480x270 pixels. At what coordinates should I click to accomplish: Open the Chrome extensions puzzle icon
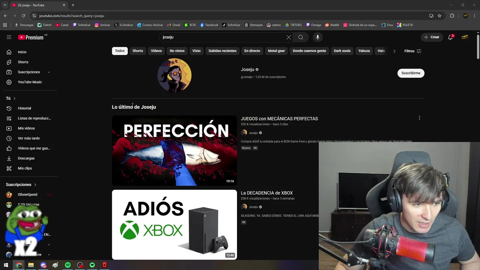pos(452,16)
